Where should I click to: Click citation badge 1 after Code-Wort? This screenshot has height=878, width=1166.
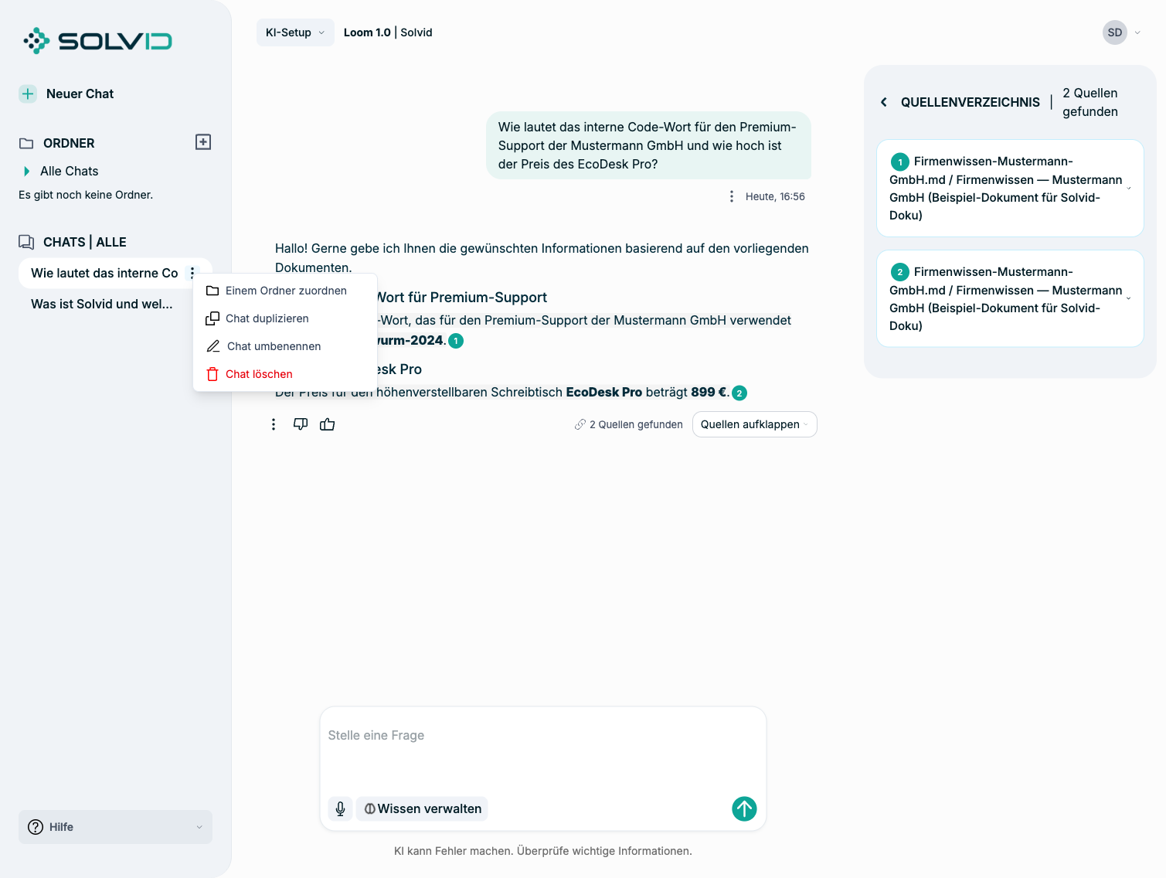click(456, 341)
